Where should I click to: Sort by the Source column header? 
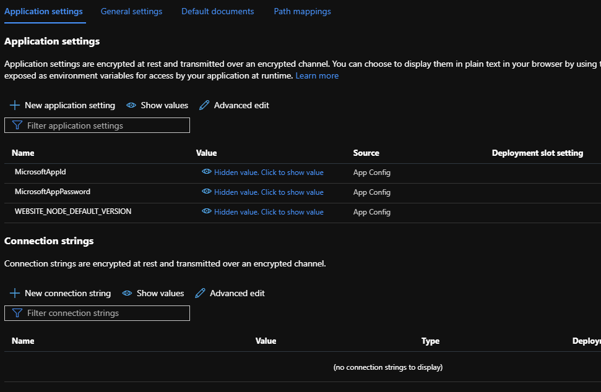[x=365, y=153]
